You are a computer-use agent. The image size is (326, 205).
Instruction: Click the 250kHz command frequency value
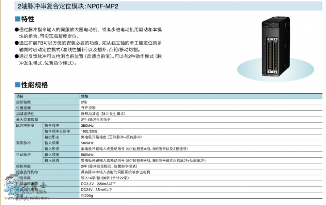87,125
